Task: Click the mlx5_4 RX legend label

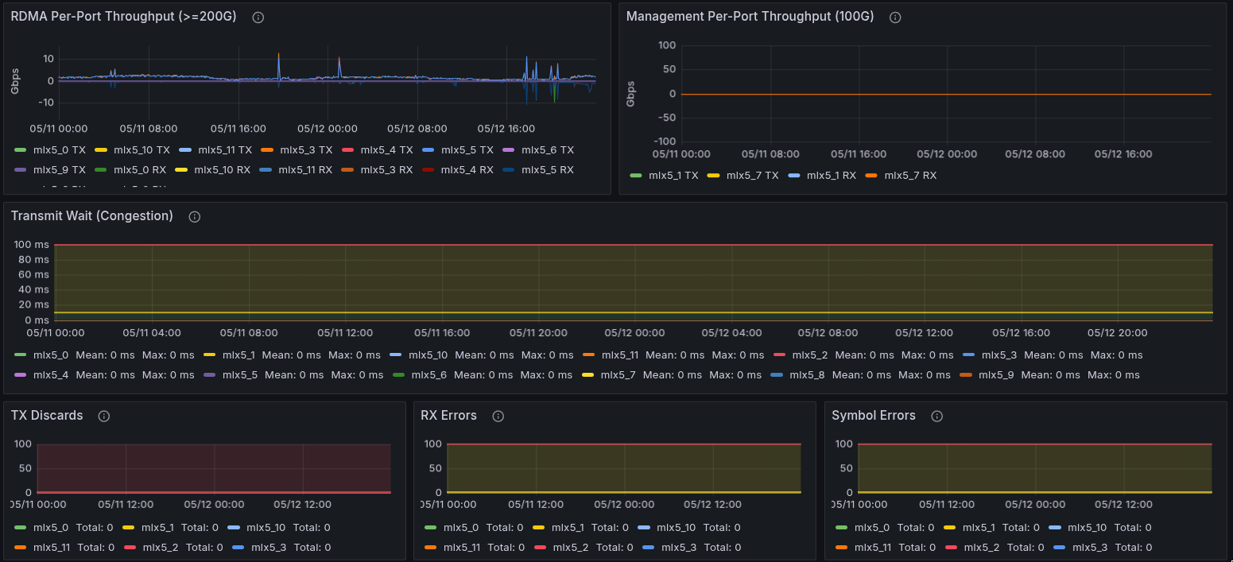Action: 467,169
